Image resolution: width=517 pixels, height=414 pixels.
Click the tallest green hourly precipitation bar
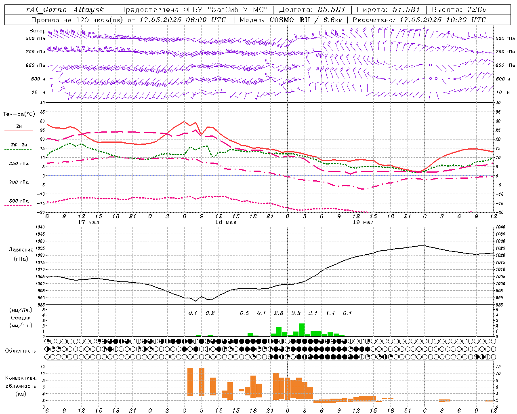[302, 330]
